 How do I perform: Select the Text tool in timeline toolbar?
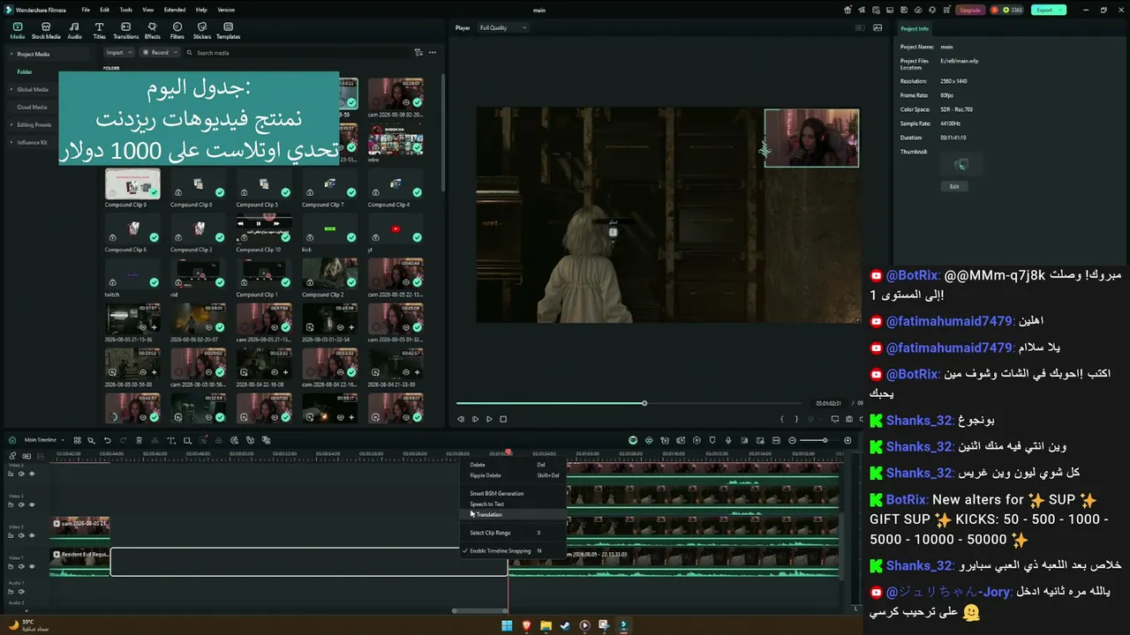pos(171,440)
